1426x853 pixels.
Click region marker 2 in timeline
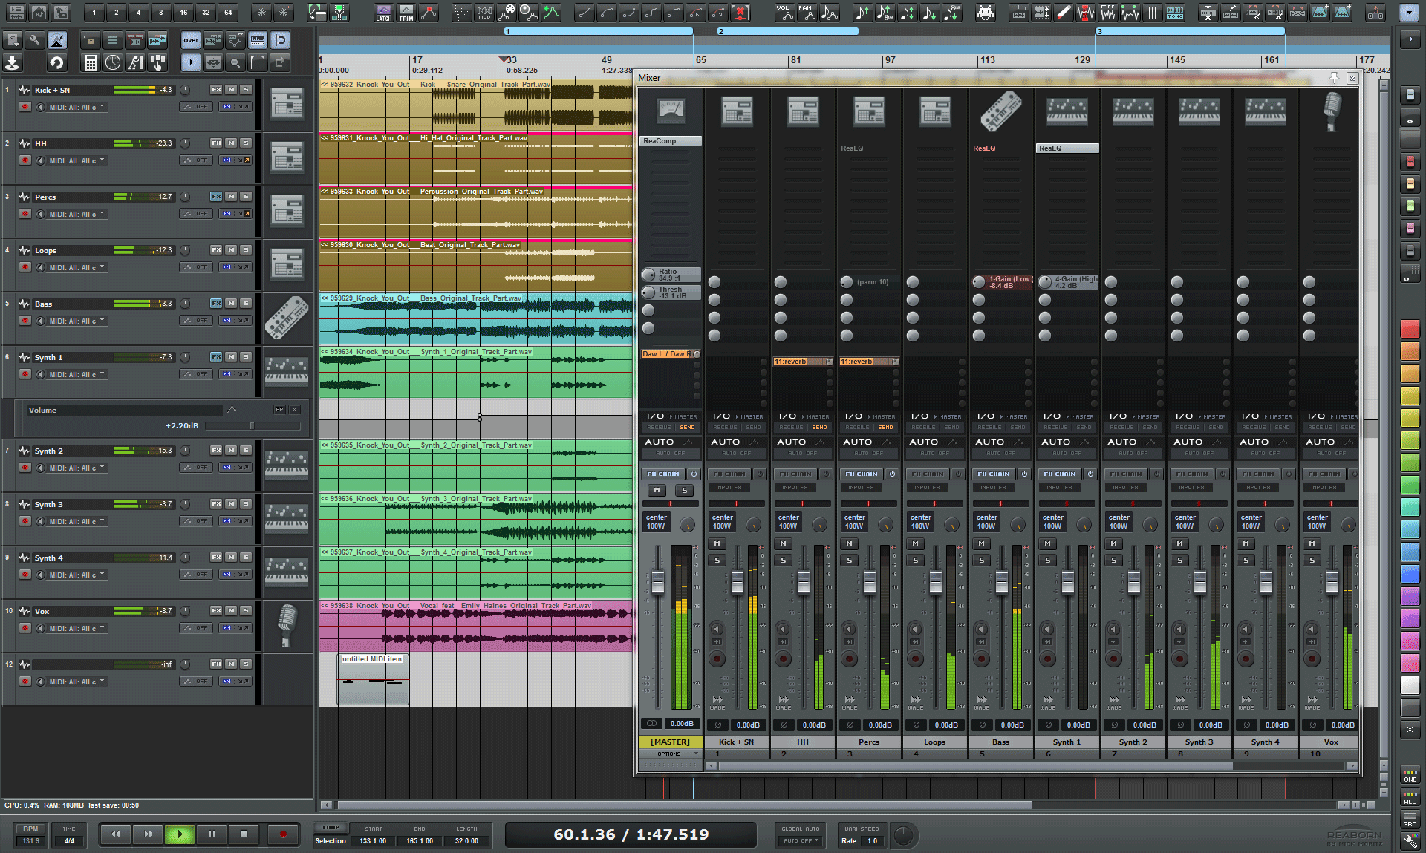click(787, 31)
